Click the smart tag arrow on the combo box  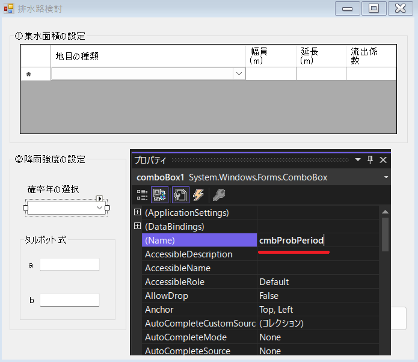(x=100, y=198)
